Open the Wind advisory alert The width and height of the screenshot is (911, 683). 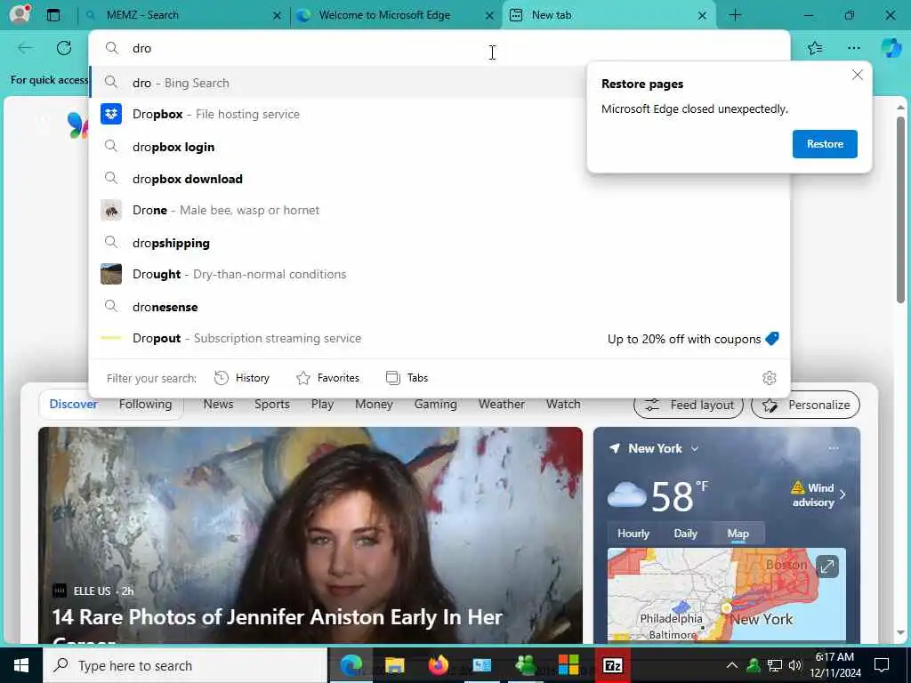pyautogui.click(x=818, y=494)
